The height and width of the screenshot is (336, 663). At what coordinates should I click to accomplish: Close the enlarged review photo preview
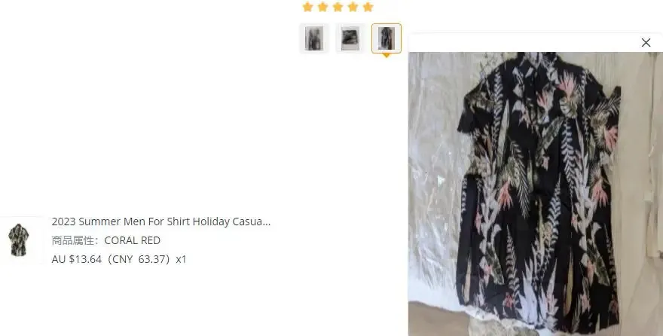pyautogui.click(x=646, y=43)
